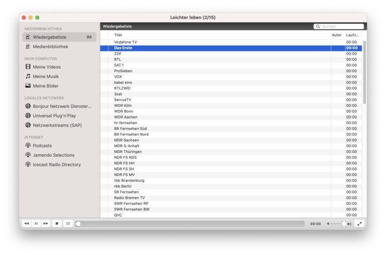Select the MDR S-Anhalt entry
This screenshot has width=386, height=255.
(231, 146)
